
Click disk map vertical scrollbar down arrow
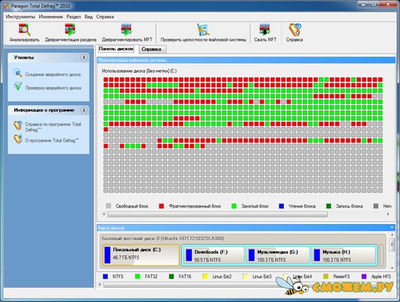393,268
